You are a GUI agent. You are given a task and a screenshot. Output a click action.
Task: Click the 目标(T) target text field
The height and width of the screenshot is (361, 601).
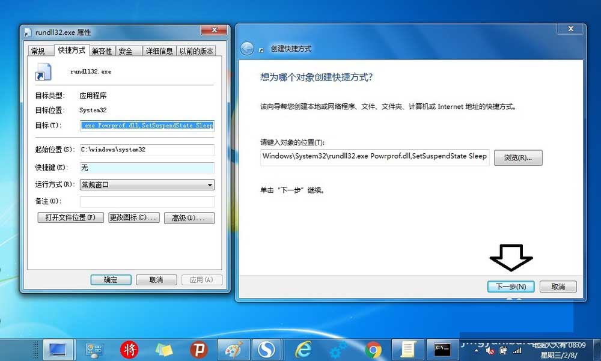[147, 126]
